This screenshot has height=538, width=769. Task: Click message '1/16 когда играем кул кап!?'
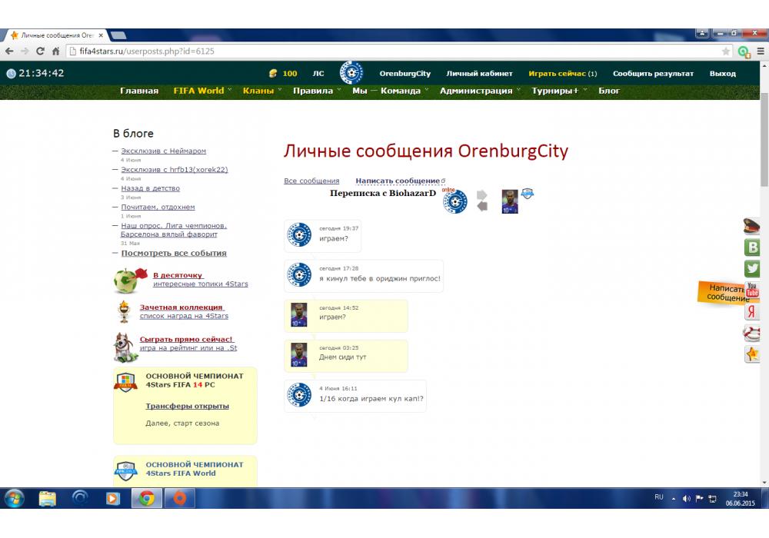371,398
